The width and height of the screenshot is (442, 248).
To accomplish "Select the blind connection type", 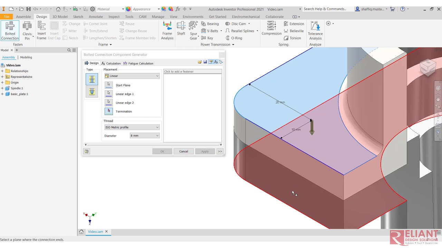I will coord(92,92).
